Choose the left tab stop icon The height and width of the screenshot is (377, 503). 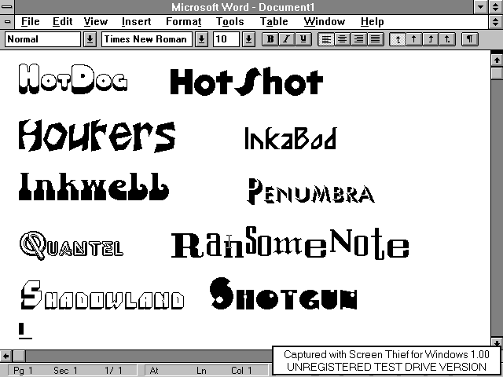click(398, 38)
